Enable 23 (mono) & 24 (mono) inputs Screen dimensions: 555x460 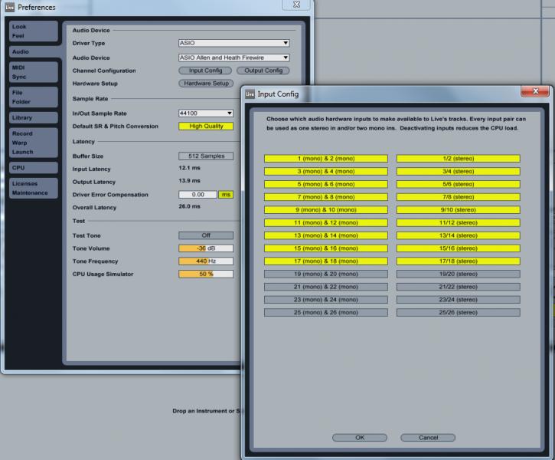click(326, 300)
